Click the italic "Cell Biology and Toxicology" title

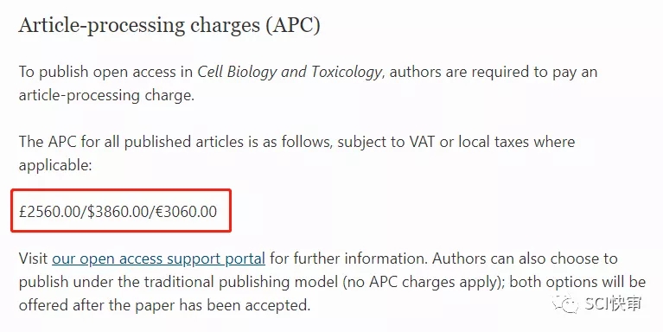coord(290,72)
